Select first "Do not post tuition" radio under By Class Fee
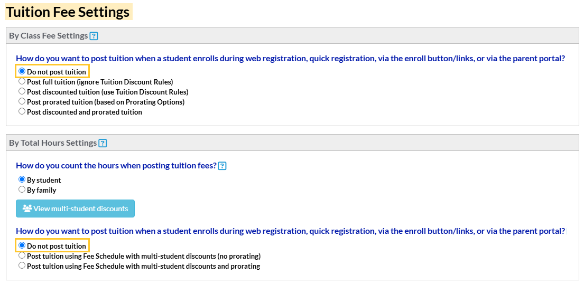Image resolution: width=584 pixels, height=284 pixels. [22, 71]
